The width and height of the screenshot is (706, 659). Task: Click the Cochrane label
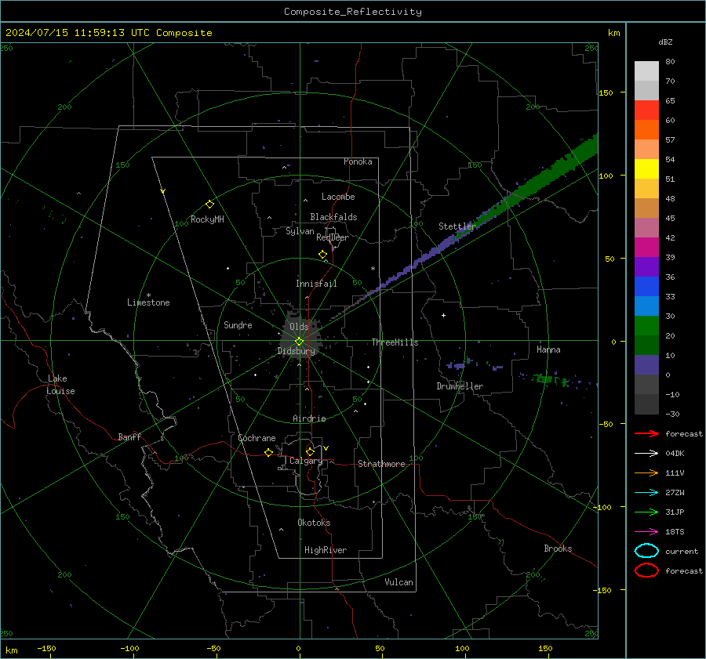(257, 438)
